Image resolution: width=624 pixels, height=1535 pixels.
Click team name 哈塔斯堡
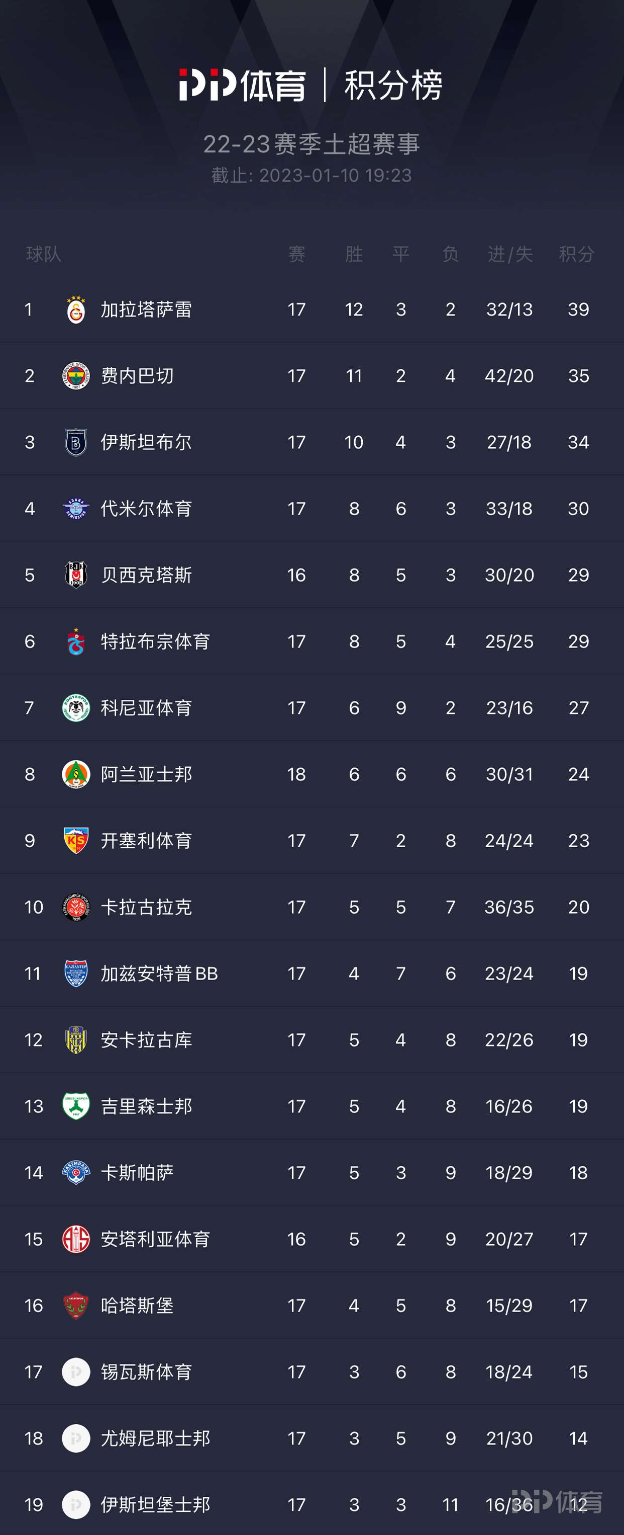click(137, 1306)
